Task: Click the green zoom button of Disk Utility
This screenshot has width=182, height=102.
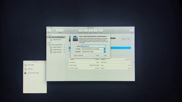Action: pyautogui.click(x=51, y=28)
